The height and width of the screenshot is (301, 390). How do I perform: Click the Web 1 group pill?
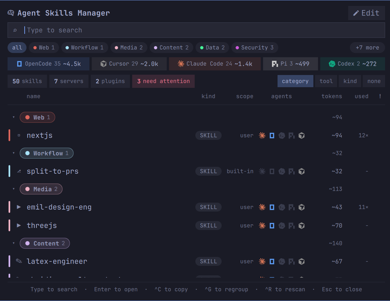click(37, 117)
